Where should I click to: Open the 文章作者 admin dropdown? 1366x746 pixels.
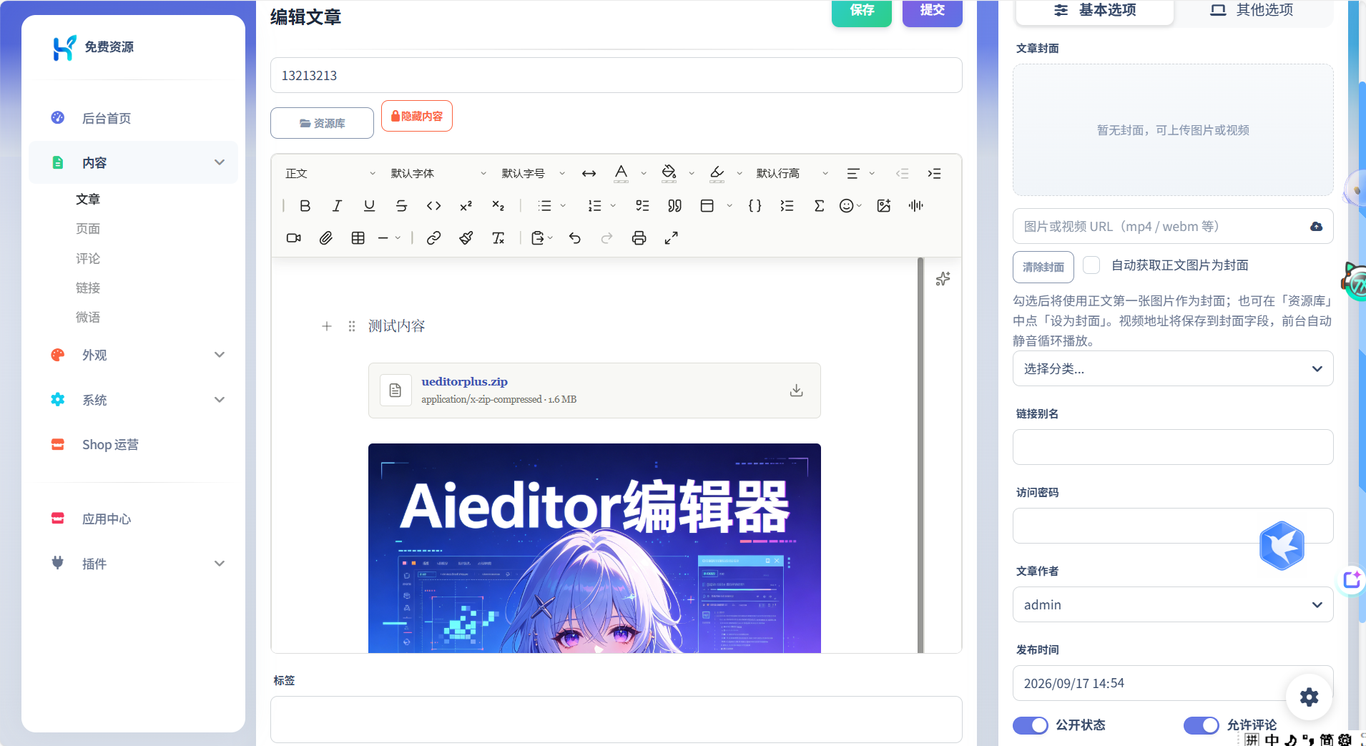(1173, 605)
